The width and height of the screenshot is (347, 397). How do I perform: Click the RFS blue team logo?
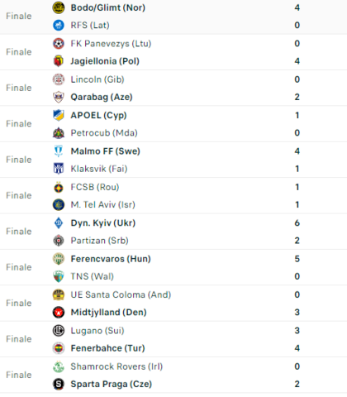(59, 25)
